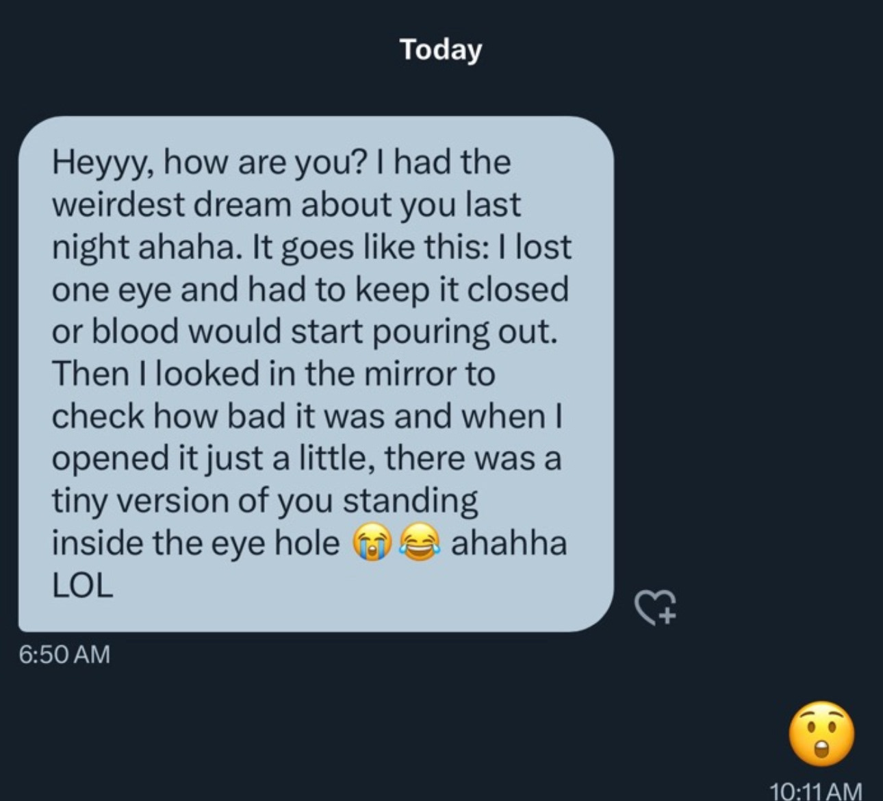Image resolution: width=883 pixels, height=801 pixels.
Task: Click the word LOL in the message
Action: coord(82,586)
